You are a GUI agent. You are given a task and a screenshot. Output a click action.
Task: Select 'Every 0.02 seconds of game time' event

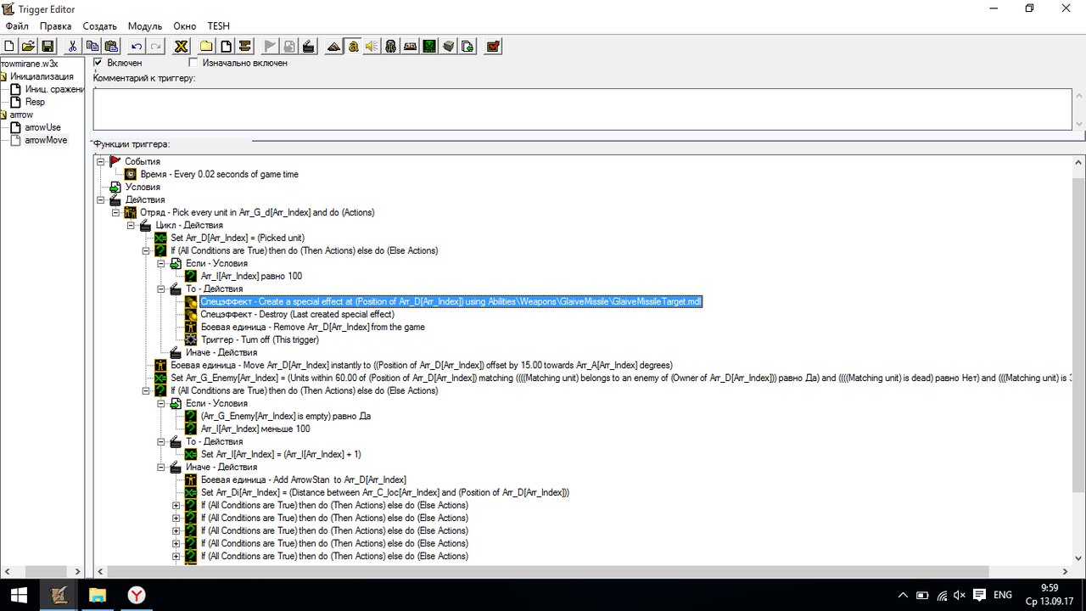pyautogui.click(x=219, y=174)
